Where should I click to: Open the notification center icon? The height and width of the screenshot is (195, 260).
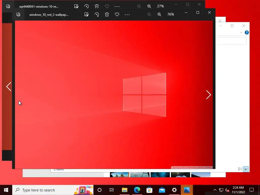pyautogui.click(x=252, y=190)
